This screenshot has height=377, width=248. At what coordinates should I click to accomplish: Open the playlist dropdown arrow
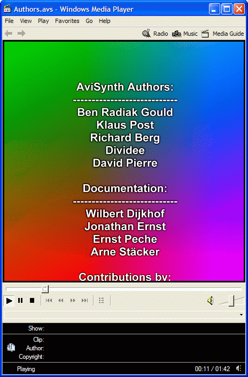tap(241, 315)
